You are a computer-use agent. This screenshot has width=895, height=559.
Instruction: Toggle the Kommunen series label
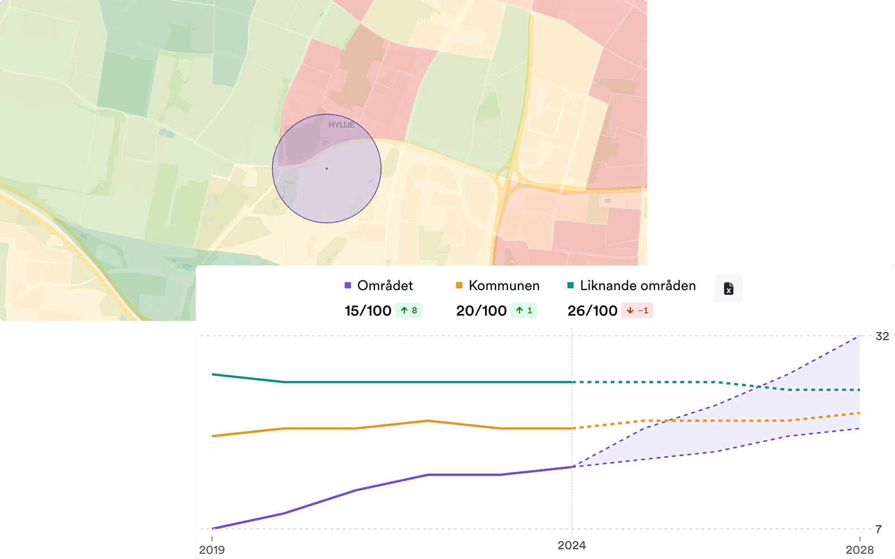(503, 286)
